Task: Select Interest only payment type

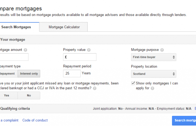Action: (29, 74)
